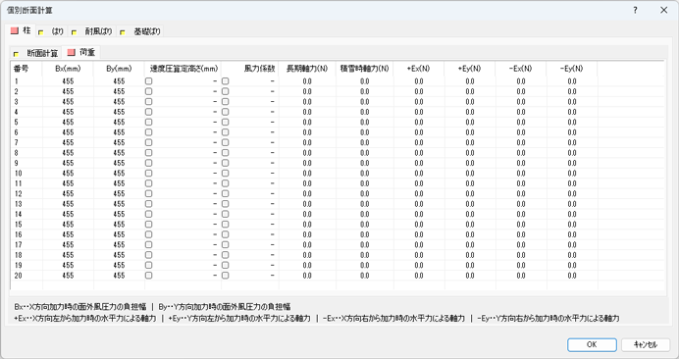This screenshot has height=359, width=679.
Task: Toggle 風力係数 checkbox in row 15
Action: coord(225,225)
